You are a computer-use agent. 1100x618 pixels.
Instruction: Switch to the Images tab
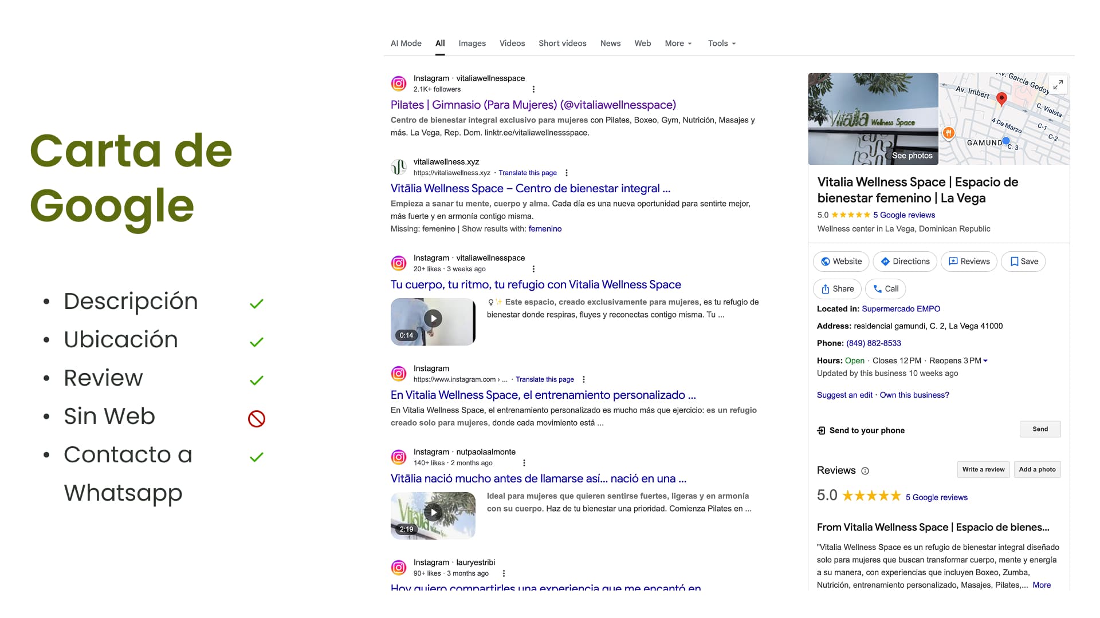coord(472,43)
